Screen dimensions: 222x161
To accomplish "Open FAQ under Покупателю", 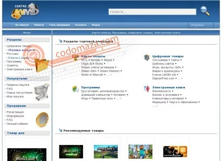I will click(x=10, y=89).
